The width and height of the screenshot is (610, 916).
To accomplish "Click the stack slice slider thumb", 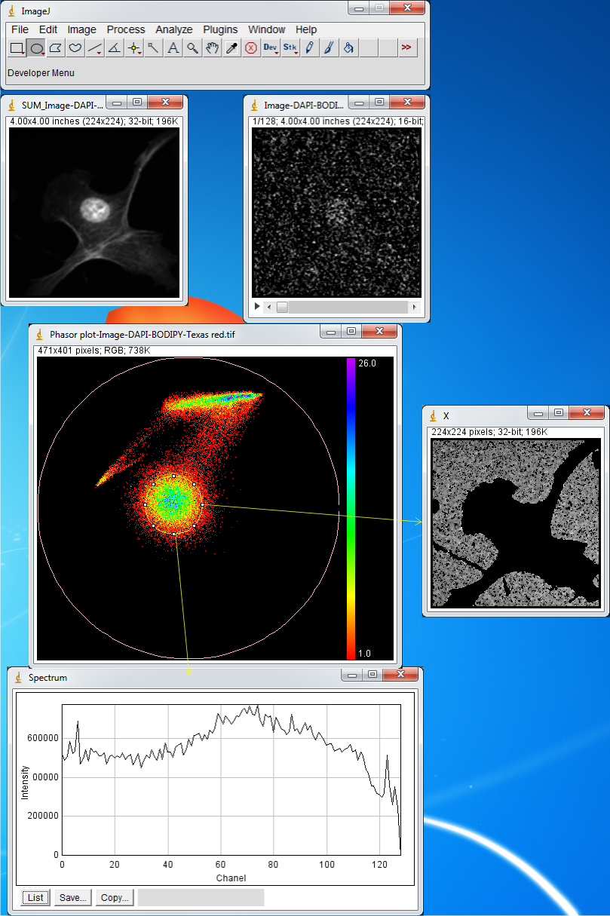I will tap(282, 307).
